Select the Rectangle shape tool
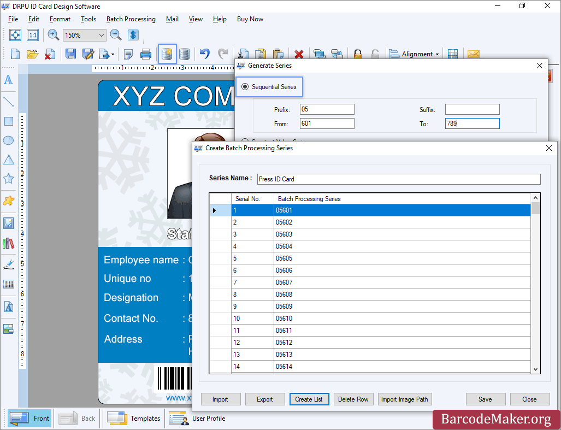This screenshot has width=561, height=430. pyautogui.click(x=8, y=121)
